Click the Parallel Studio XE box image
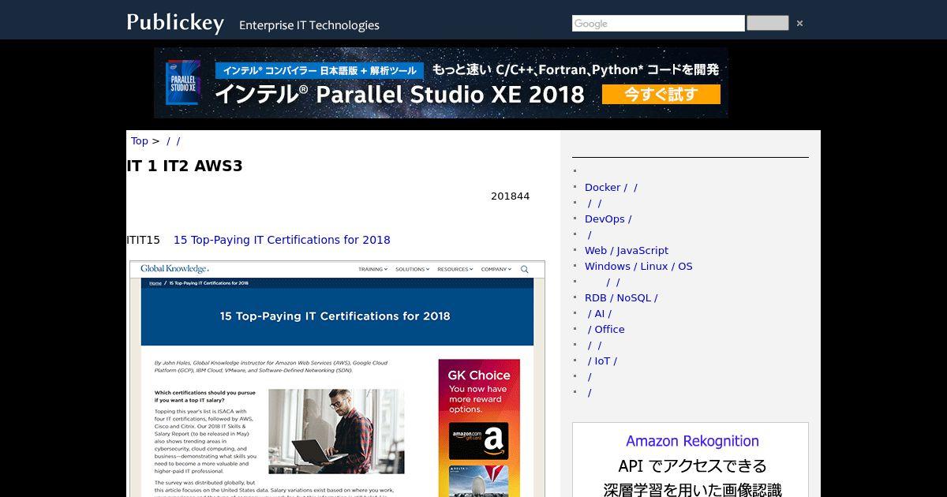947x497 pixels. (x=183, y=83)
